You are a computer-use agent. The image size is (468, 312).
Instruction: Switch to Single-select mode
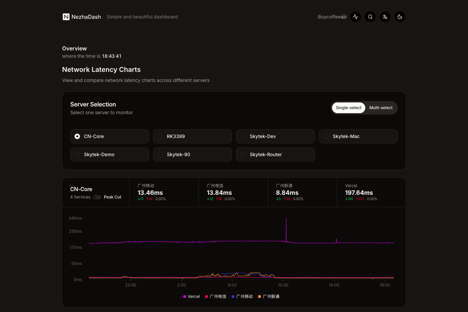(x=348, y=108)
